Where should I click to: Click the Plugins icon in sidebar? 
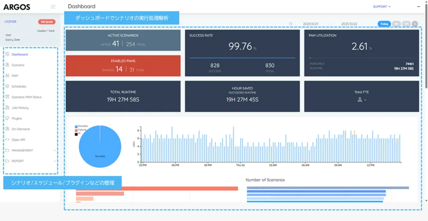point(7,119)
